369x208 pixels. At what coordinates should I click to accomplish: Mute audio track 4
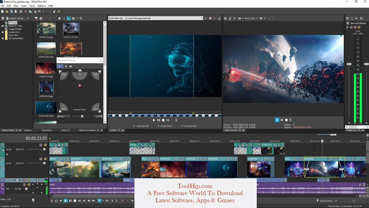[x=24, y=184]
